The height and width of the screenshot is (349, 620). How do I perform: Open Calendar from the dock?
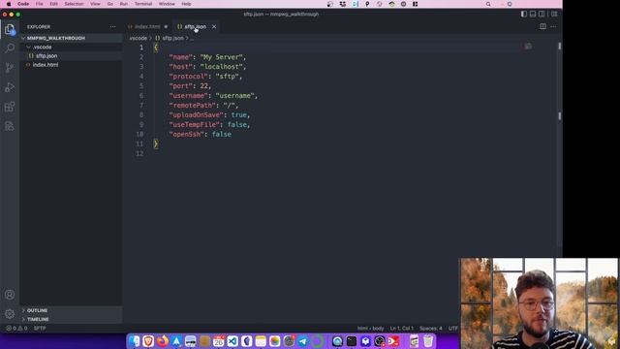coord(218,341)
